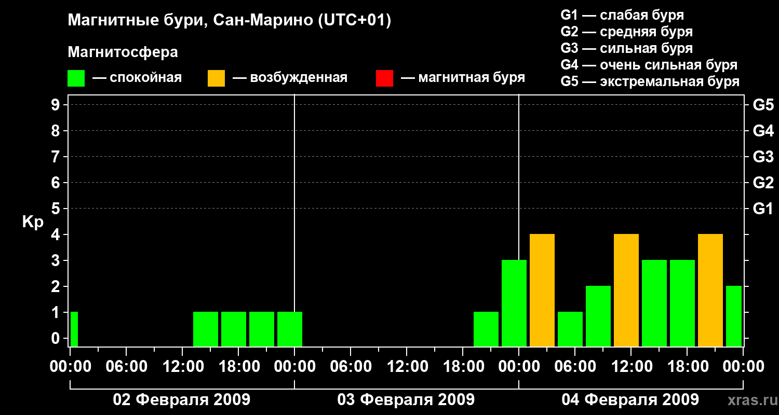This screenshot has width=779, height=415.
Task: Click the green Kp 1 bar at 06:00 on 04 February
Action: 570,329
